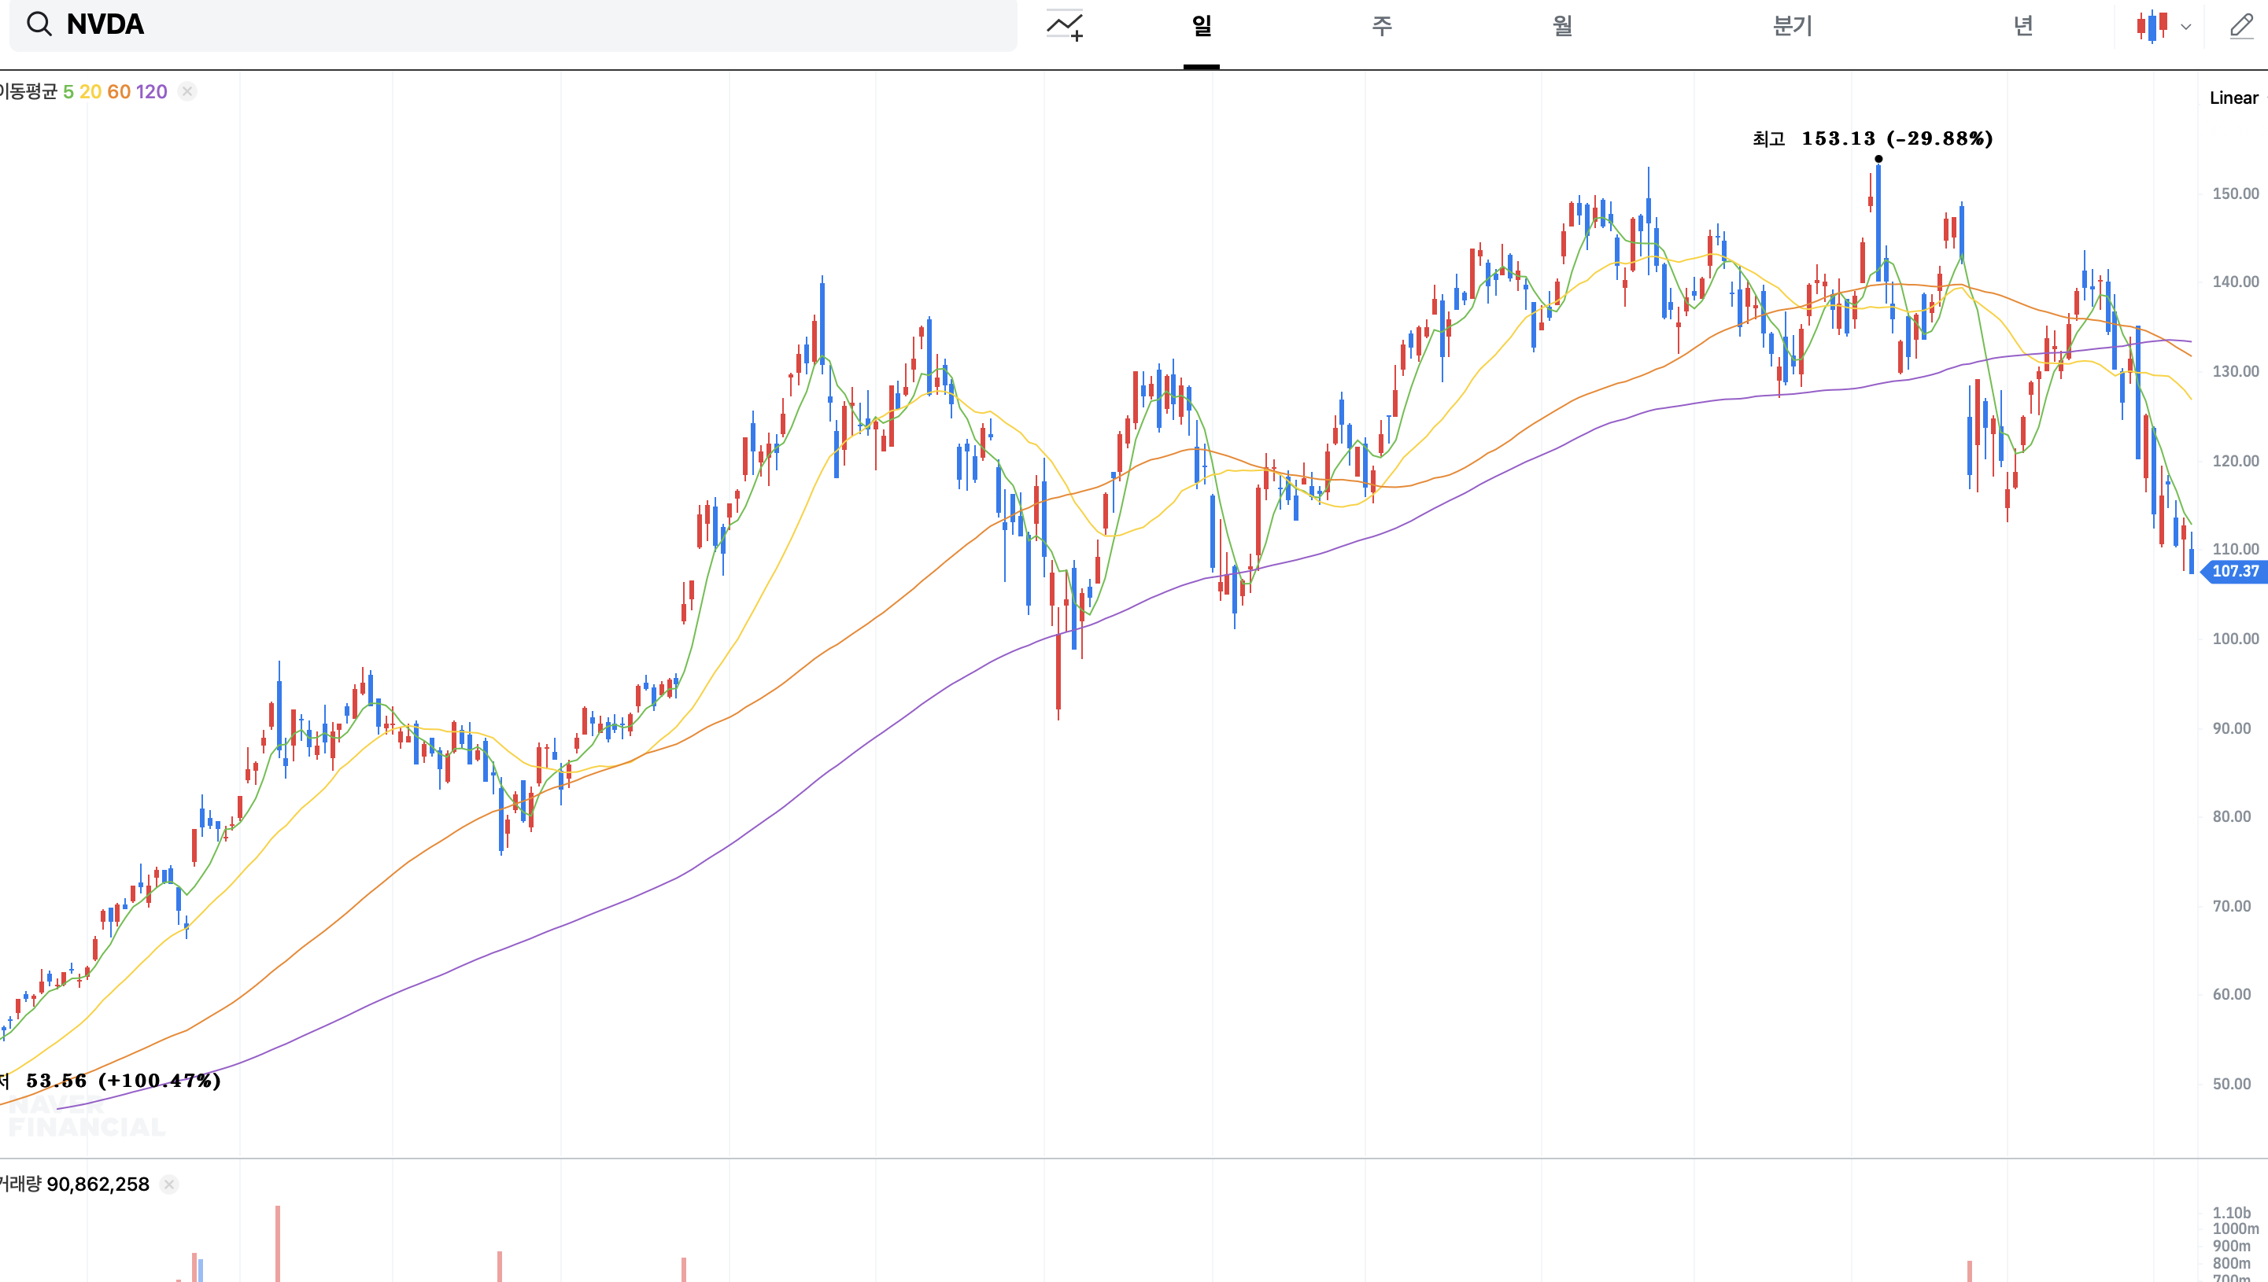Remove the 거래량 volume indicator
2268x1282 pixels.
click(169, 1184)
